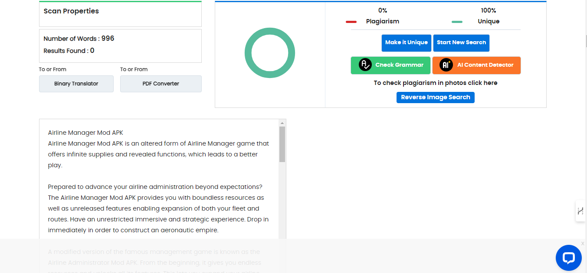Open the live chat bubble
The image size is (587, 273).
click(x=568, y=258)
